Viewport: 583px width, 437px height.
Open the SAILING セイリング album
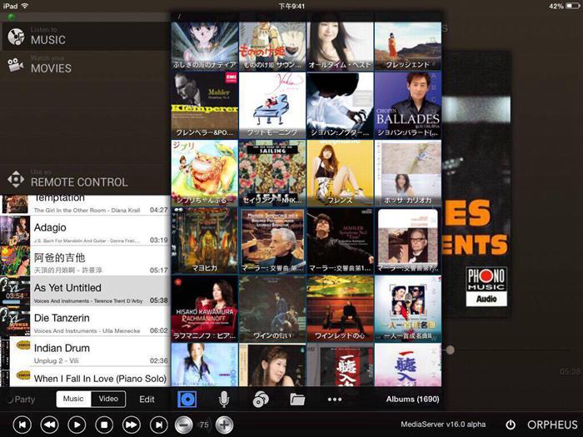click(272, 173)
